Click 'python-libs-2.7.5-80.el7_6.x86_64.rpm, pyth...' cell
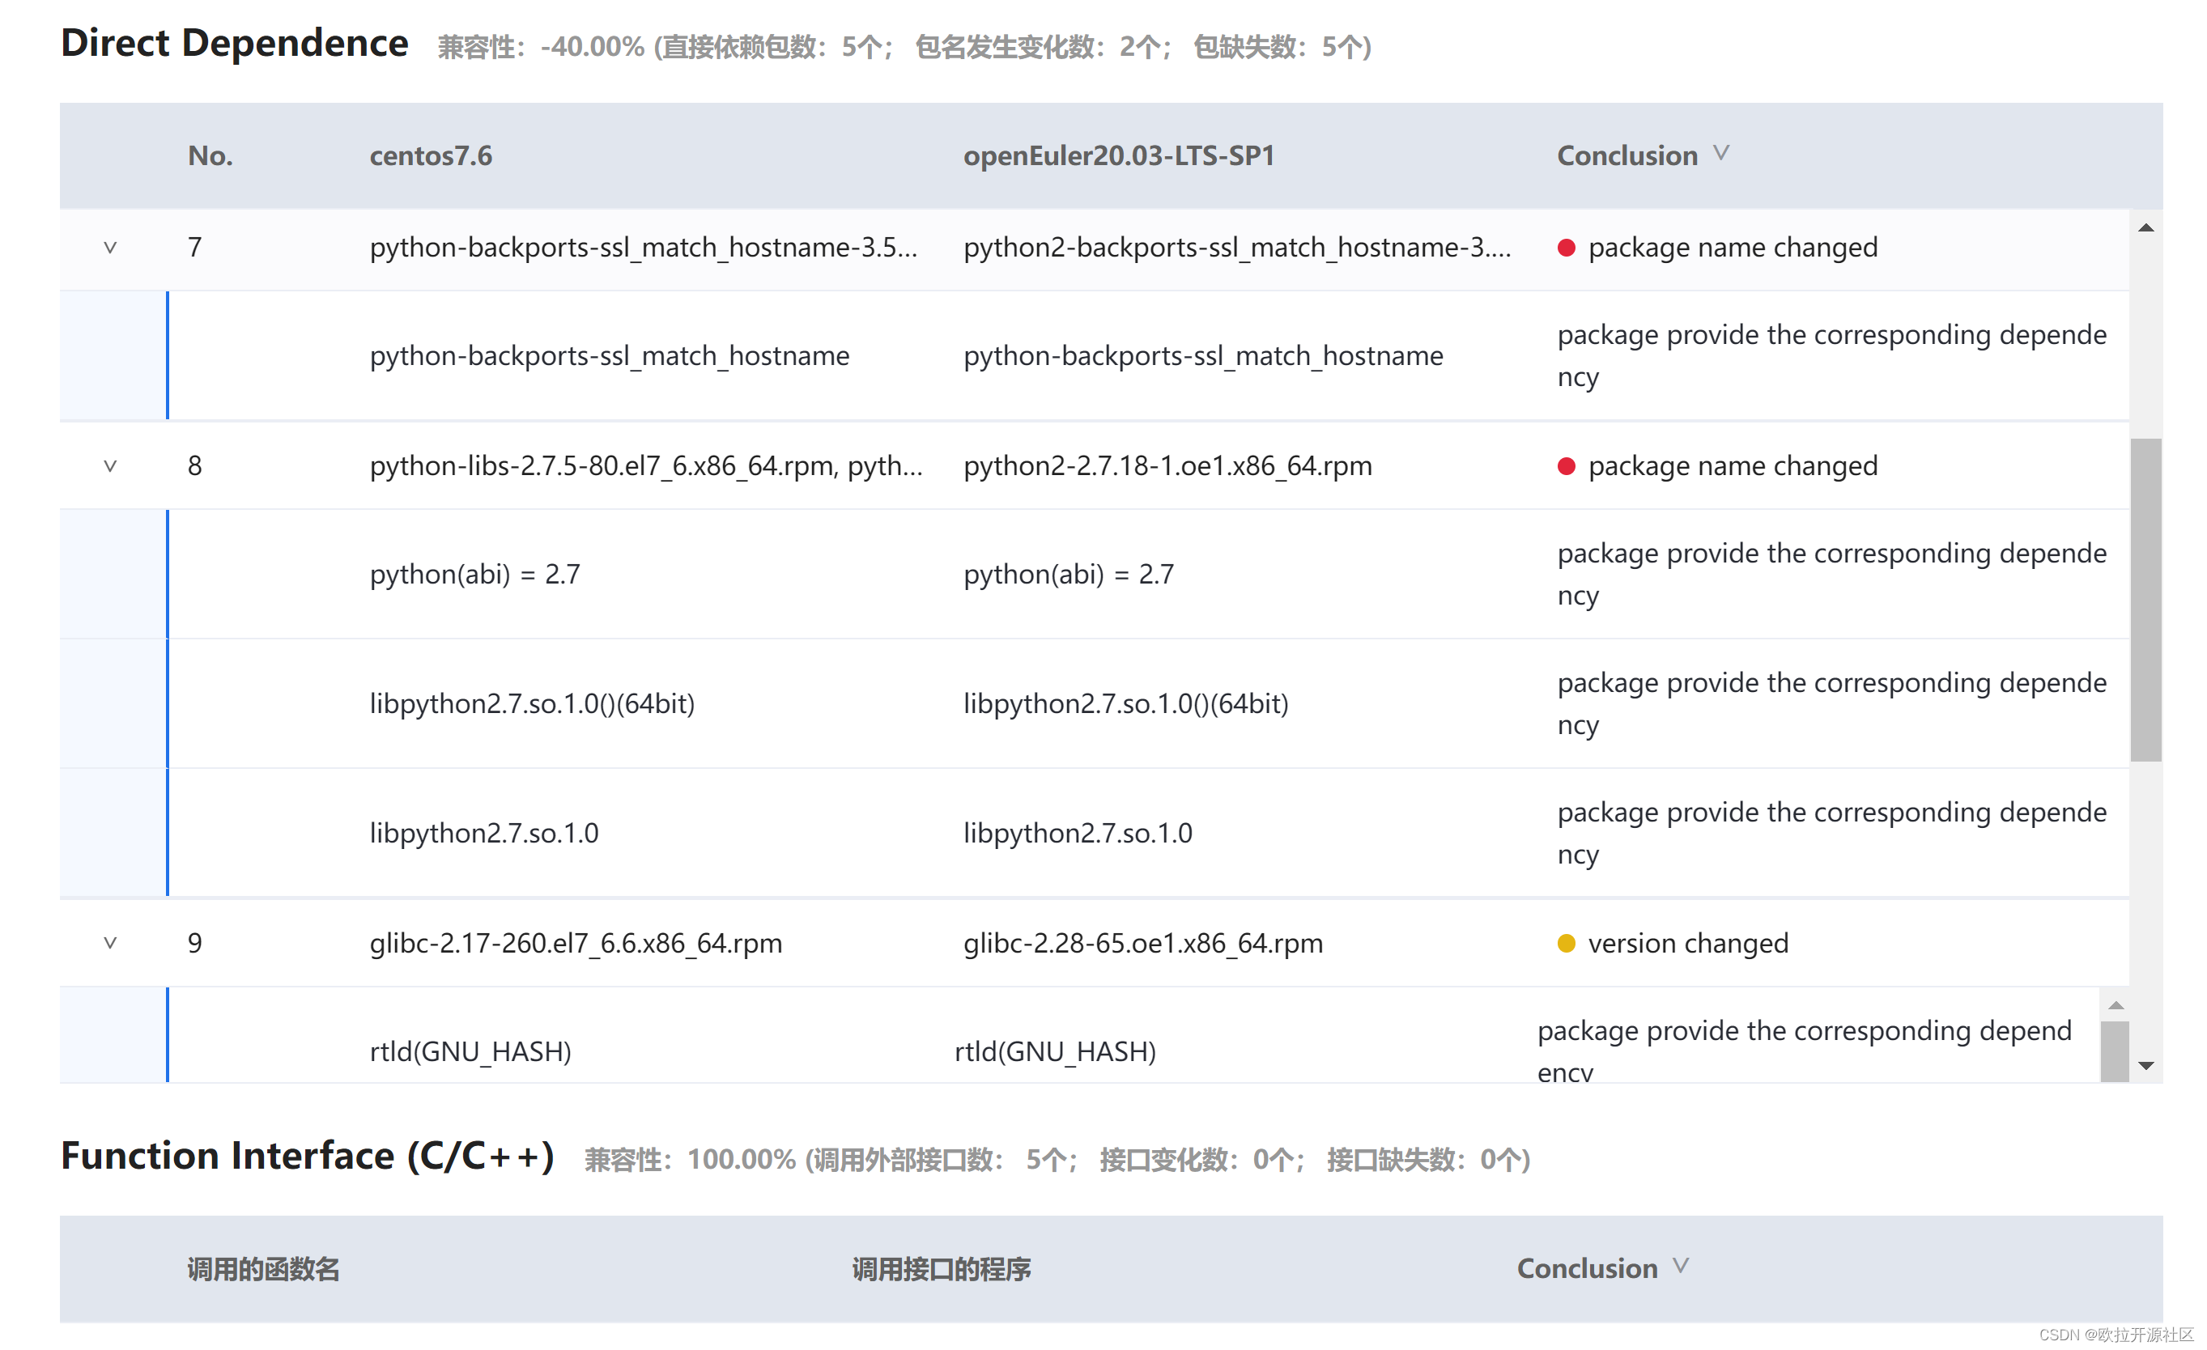 point(646,466)
